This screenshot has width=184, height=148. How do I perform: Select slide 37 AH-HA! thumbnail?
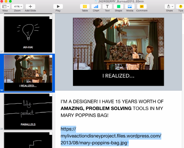[28, 34]
